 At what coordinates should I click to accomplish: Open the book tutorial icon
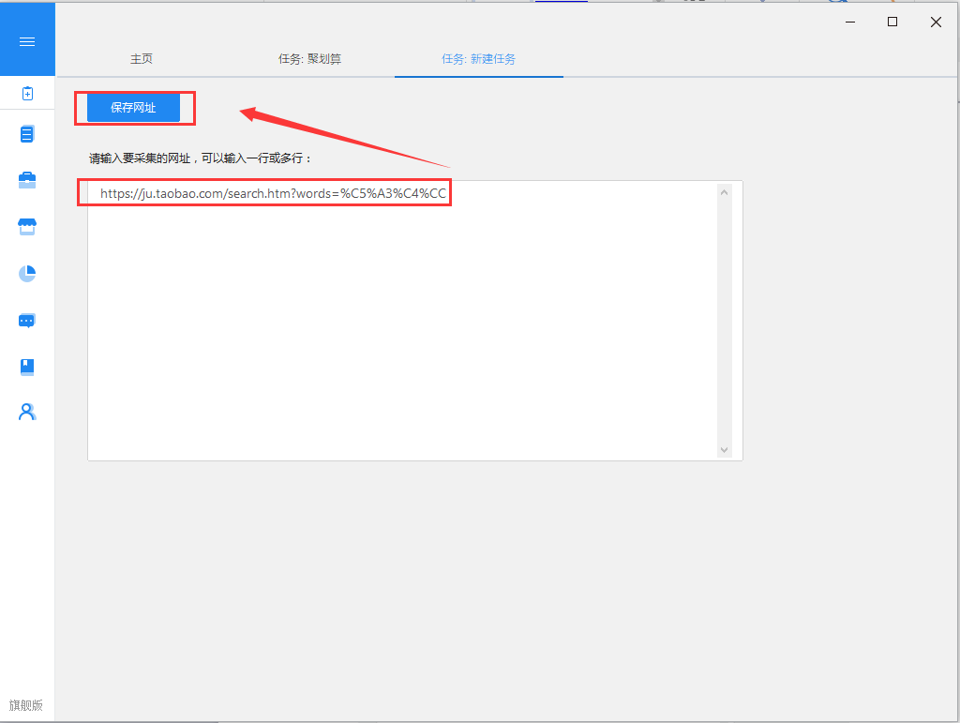click(x=27, y=367)
